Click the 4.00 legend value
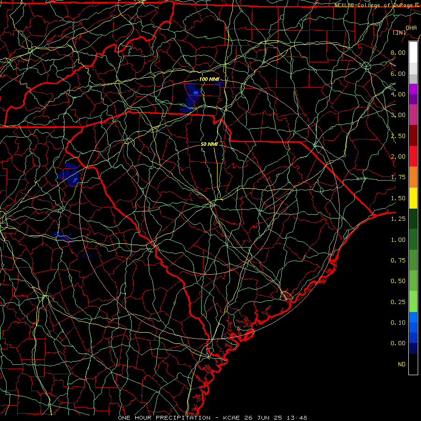The width and height of the screenshot is (421, 421). 398,94
